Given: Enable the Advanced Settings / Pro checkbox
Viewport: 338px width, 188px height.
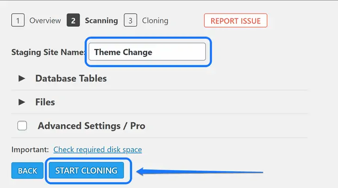Looking at the screenshot, I should tap(22, 126).
